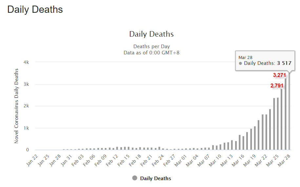
Task: Click the Daily Deaths legend label text
Action: point(155,178)
